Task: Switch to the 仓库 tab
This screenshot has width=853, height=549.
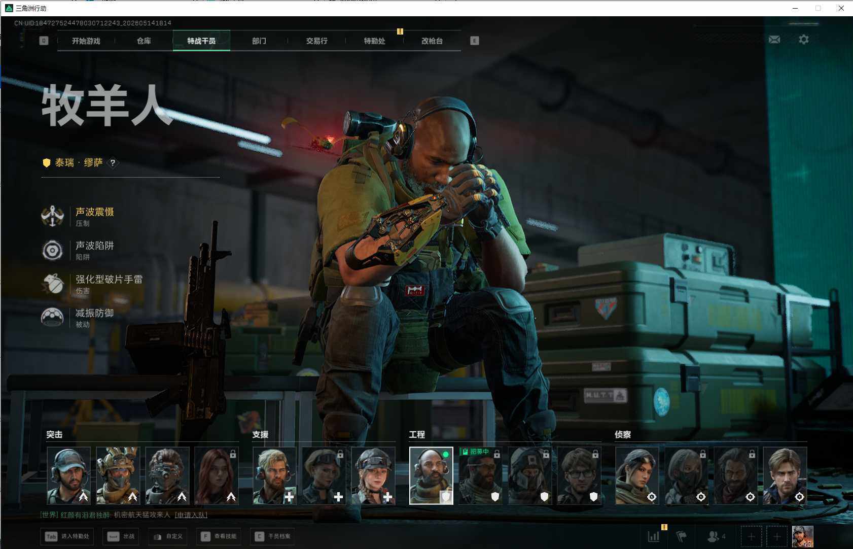Action: click(x=144, y=41)
